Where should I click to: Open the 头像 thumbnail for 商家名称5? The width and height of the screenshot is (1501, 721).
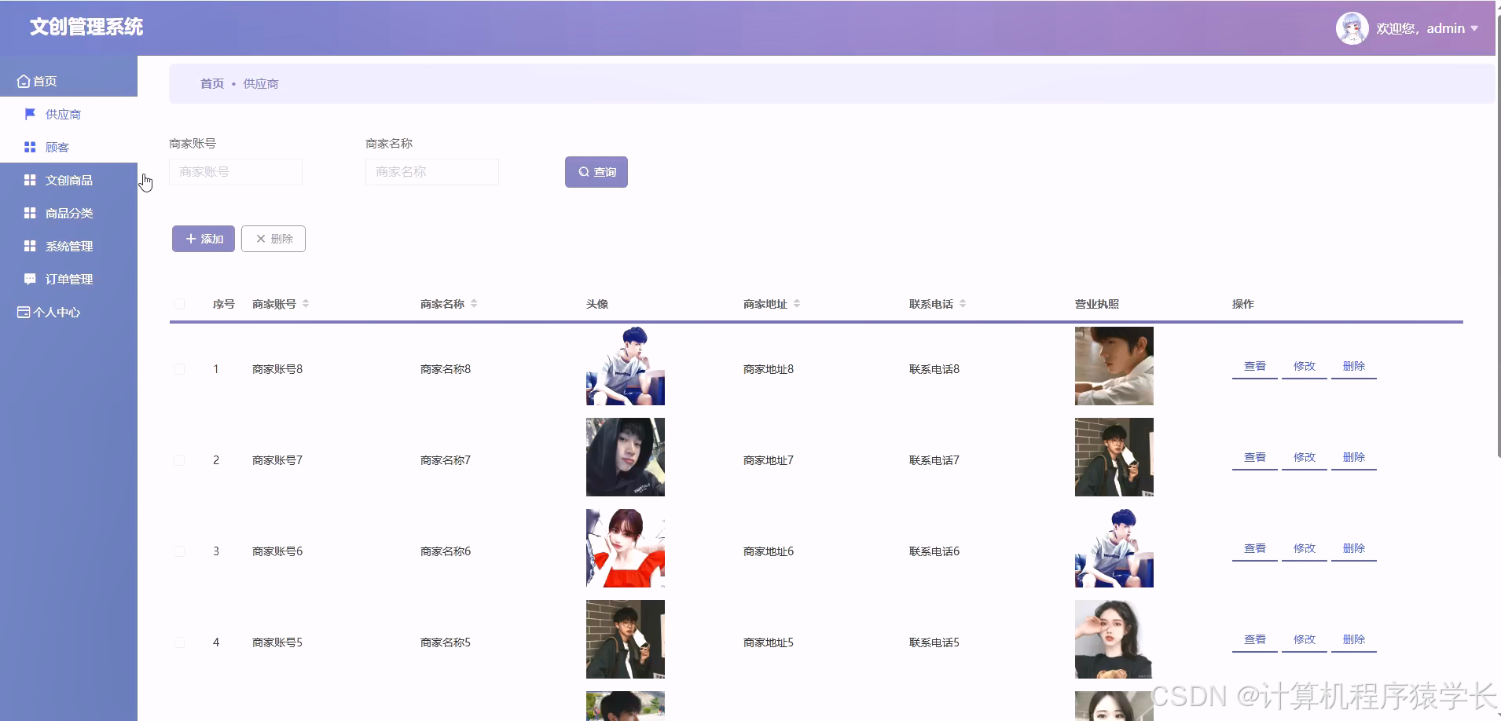626,639
